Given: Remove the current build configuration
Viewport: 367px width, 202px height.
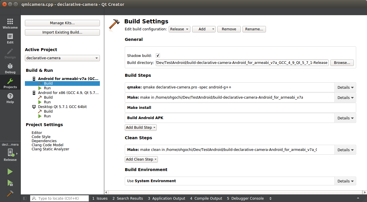Looking at the screenshot, I should (x=229, y=29).
